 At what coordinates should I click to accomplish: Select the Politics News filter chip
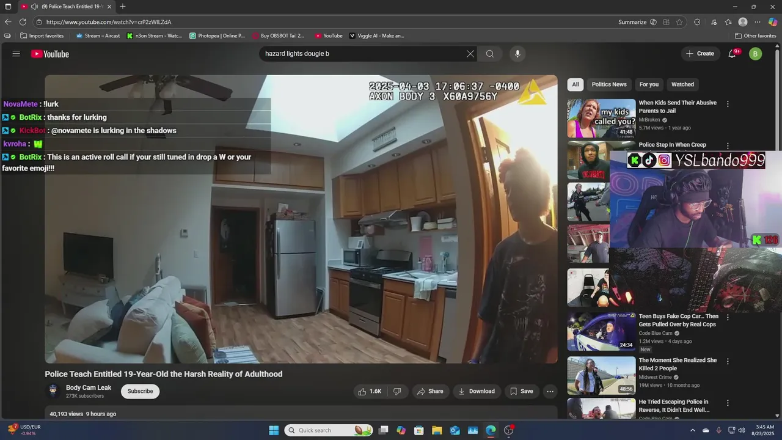(609, 84)
